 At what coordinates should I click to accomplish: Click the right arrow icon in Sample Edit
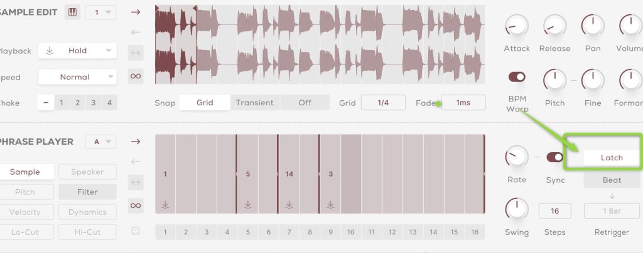[136, 12]
